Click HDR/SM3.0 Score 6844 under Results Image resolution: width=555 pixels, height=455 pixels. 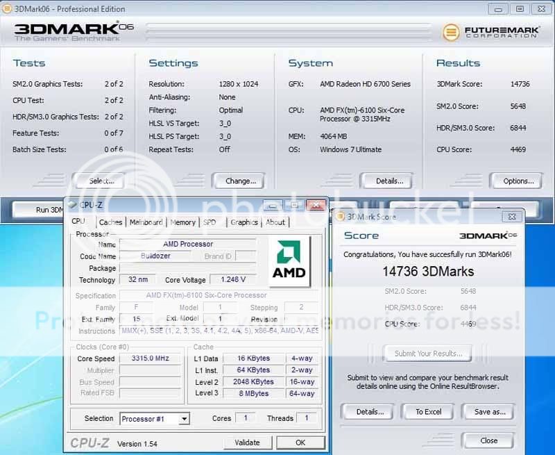(x=518, y=128)
